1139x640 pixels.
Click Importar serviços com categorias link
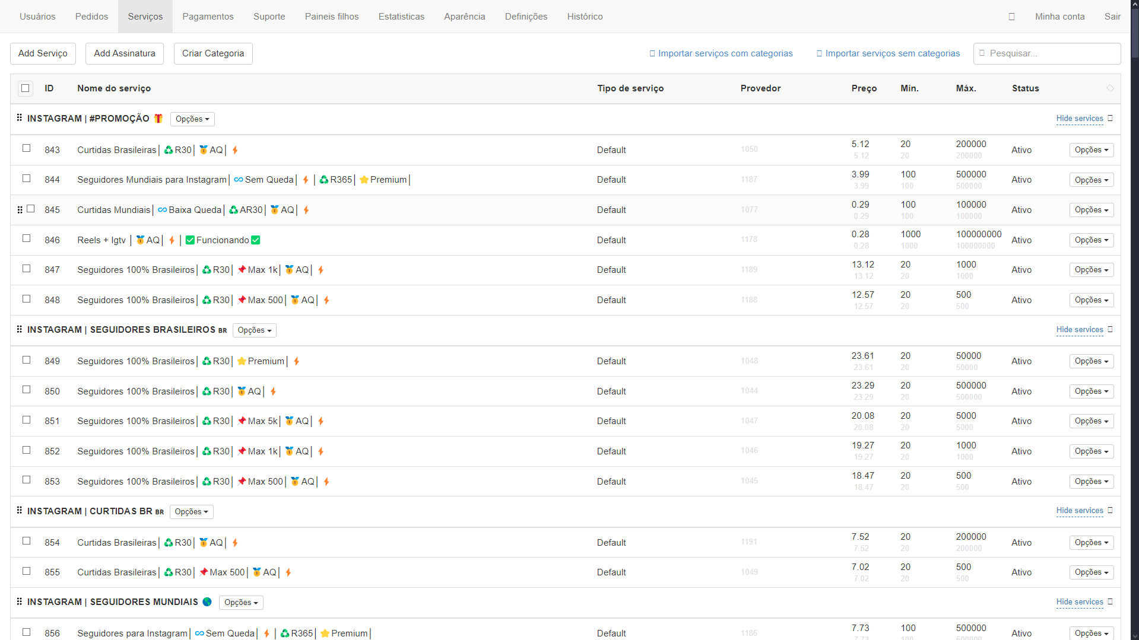tap(725, 53)
